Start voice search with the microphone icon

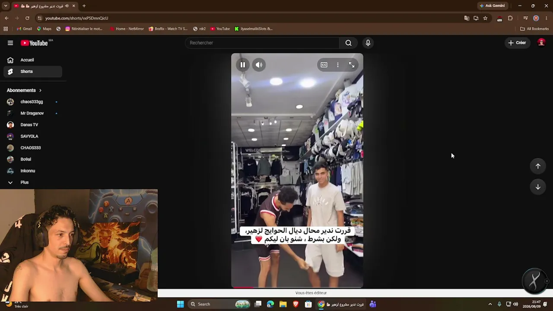[368, 43]
